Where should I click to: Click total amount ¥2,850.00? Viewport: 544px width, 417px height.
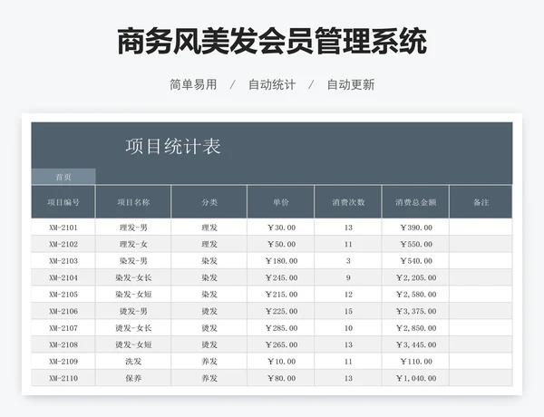tap(415, 328)
